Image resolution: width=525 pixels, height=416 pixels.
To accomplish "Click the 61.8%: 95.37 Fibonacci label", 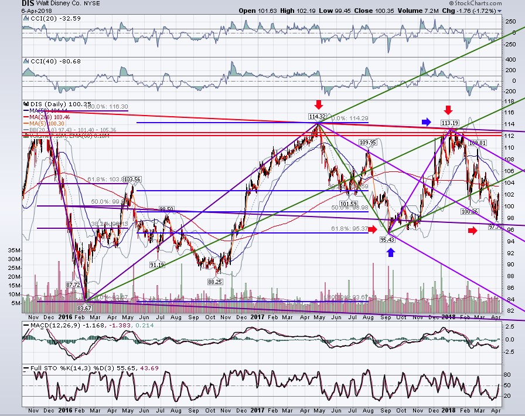I will pyautogui.click(x=350, y=229).
